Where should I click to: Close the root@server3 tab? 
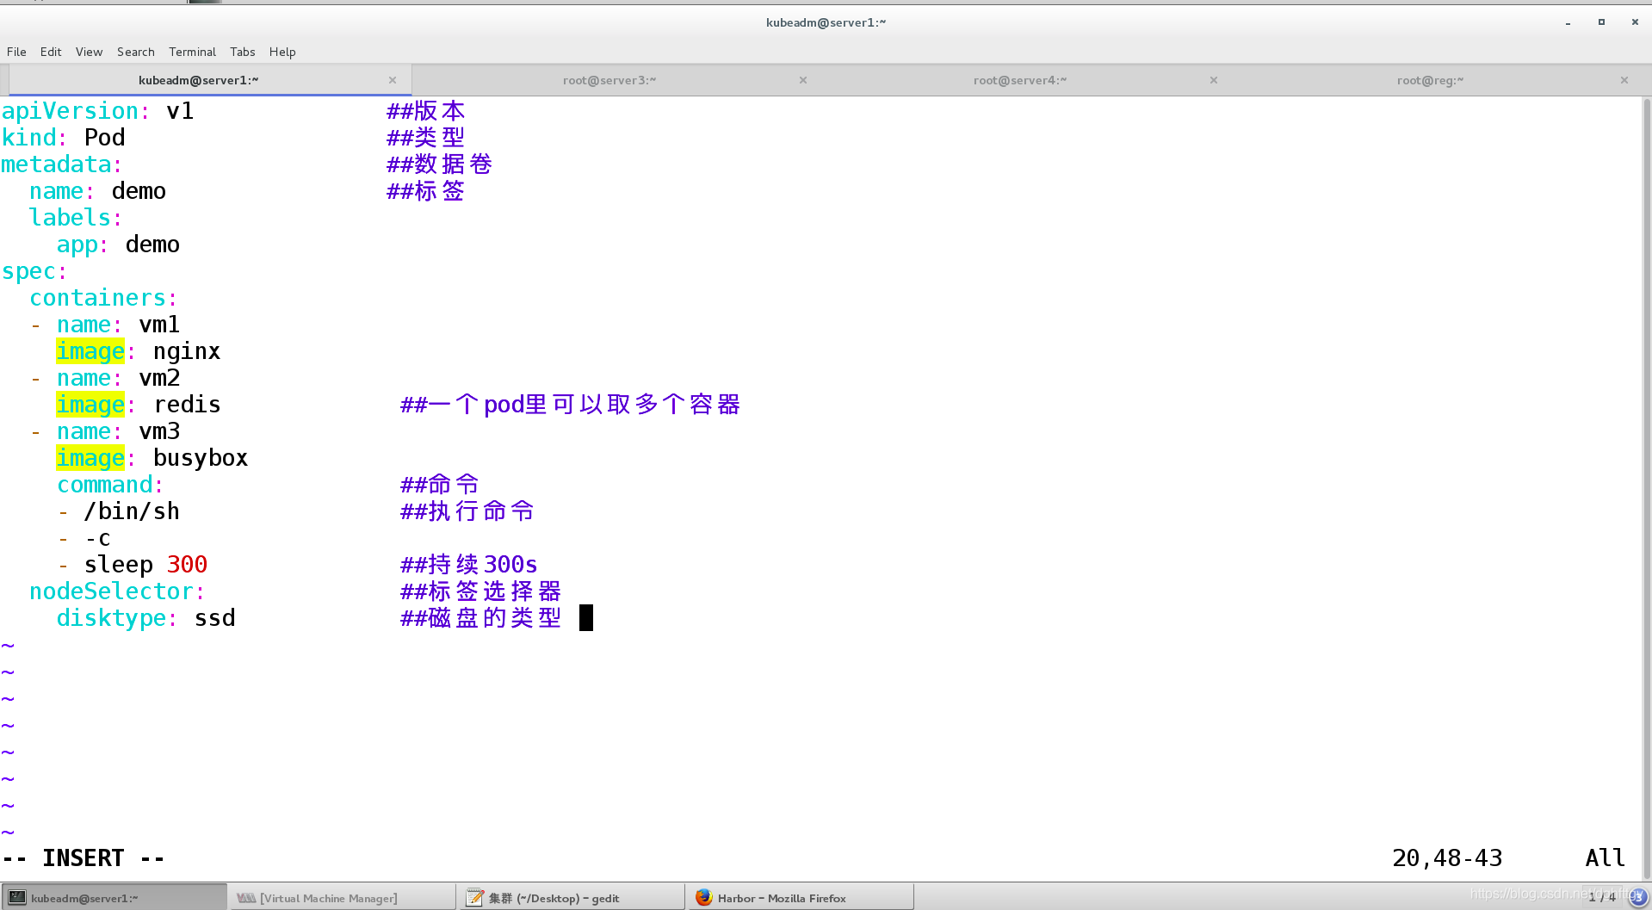point(803,80)
